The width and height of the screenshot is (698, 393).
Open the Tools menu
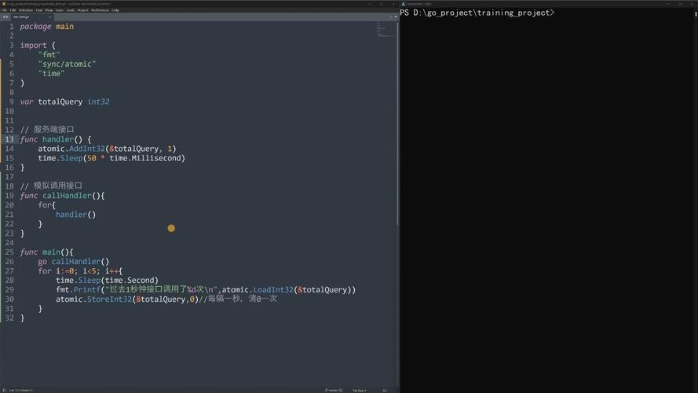pyautogui.click(x=71, y=10)
